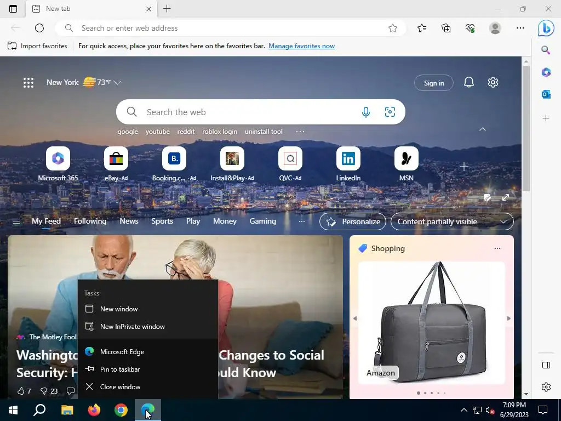The height and width of the screenshot is (421, 561).
Task: Open a new tab with plus
Action: coord(167,9)
